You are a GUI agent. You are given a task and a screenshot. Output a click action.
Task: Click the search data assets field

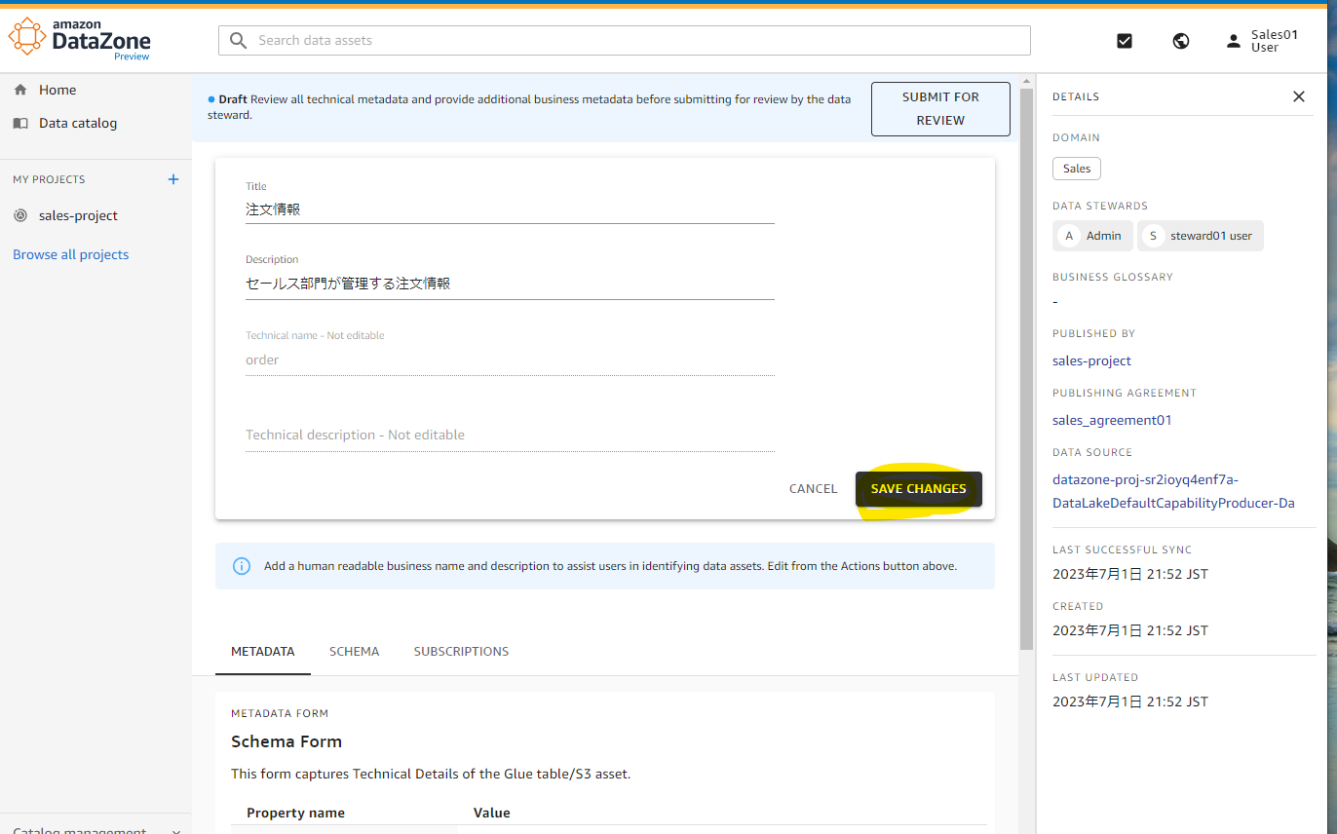click(624, 41)
